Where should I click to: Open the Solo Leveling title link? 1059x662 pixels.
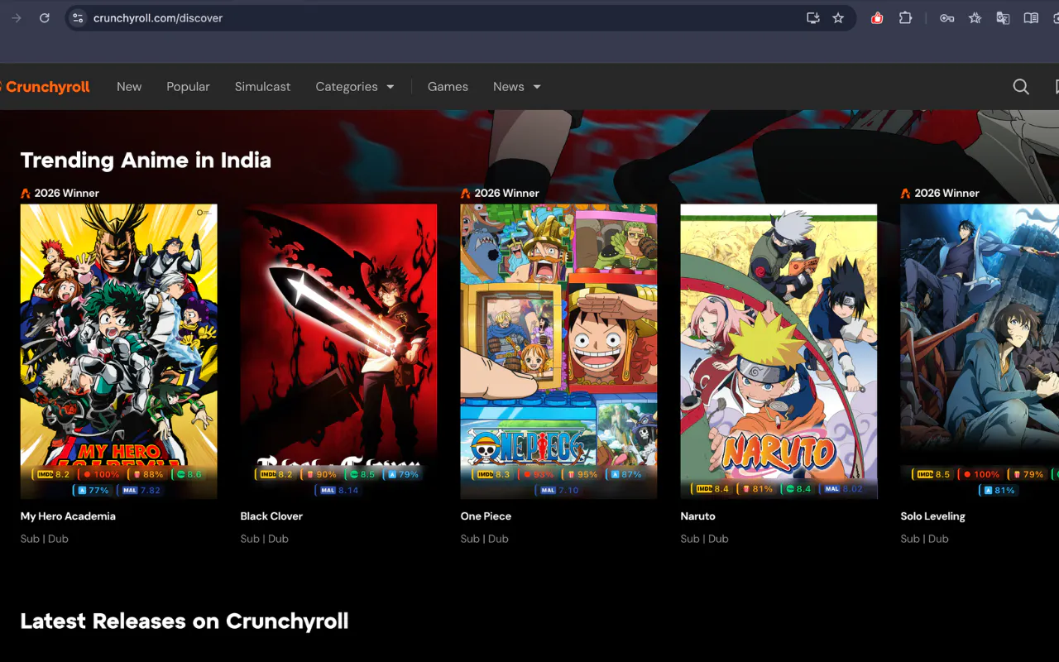point(932,516)
